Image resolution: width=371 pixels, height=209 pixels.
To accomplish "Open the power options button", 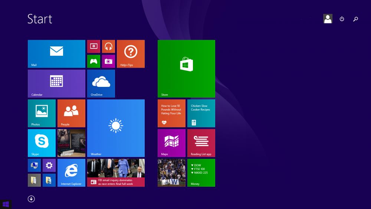I will 342,19.
